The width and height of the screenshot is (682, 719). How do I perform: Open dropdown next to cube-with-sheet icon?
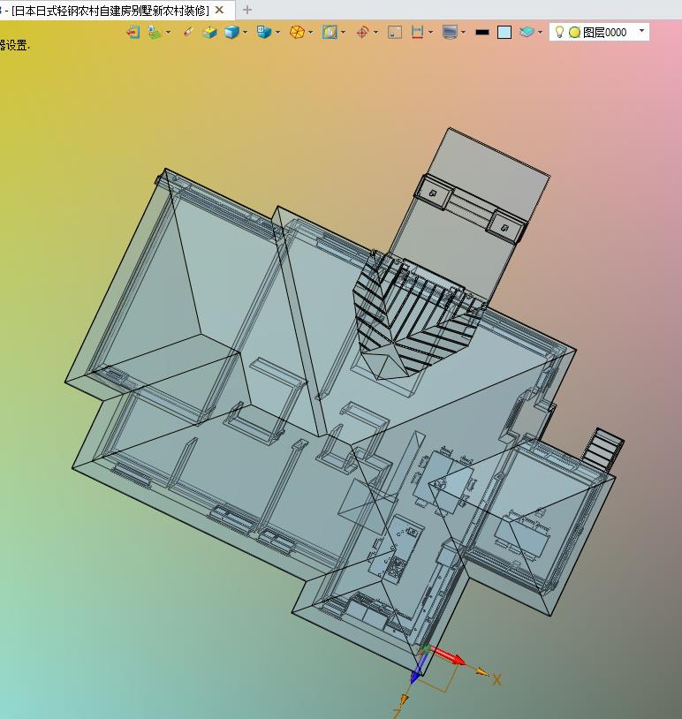point(278,32)
